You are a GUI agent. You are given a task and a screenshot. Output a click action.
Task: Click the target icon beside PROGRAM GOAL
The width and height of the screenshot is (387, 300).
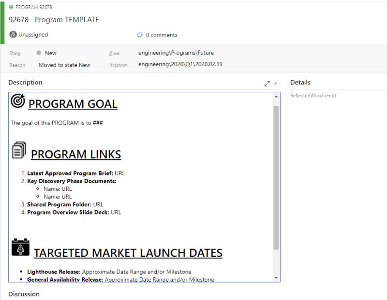(x=17, y=102)
